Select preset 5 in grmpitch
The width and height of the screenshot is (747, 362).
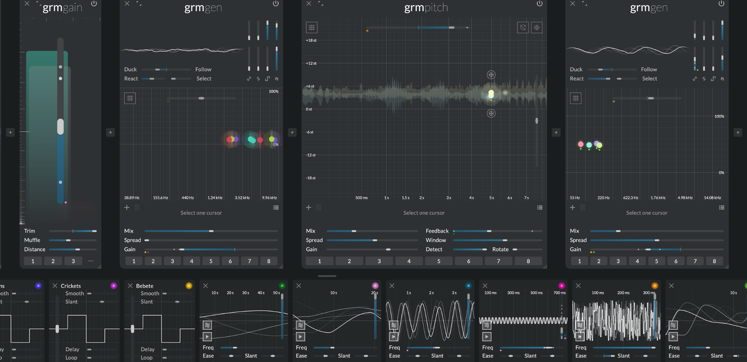pyautogui.click(x=438, y=261)
